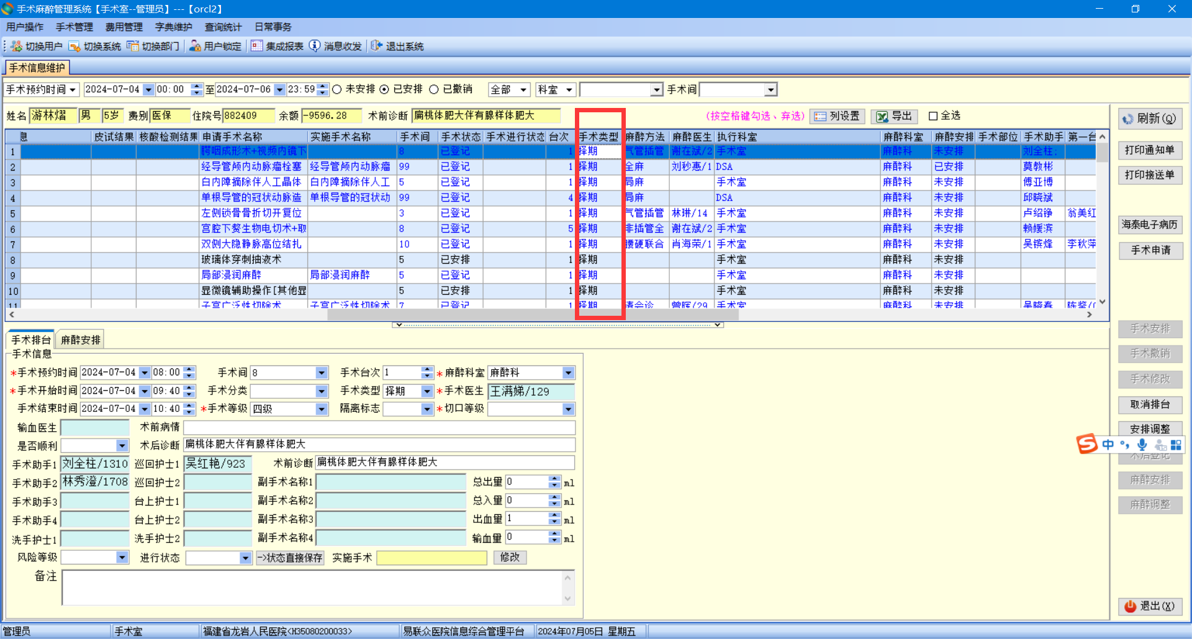The image size is (1192, 639).
Task: Select the 已安排 radio button
Action: pos(384,90)
